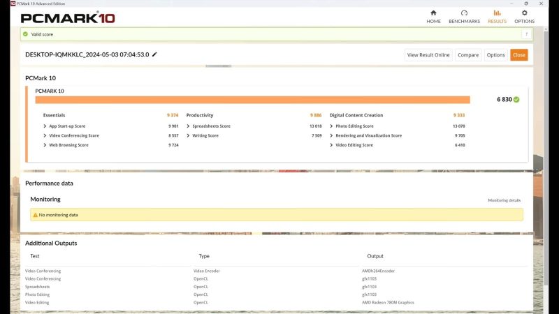Click the orange Close button
Image resolution: width=559 pixels, height=314 pixels.
(518, 55)
